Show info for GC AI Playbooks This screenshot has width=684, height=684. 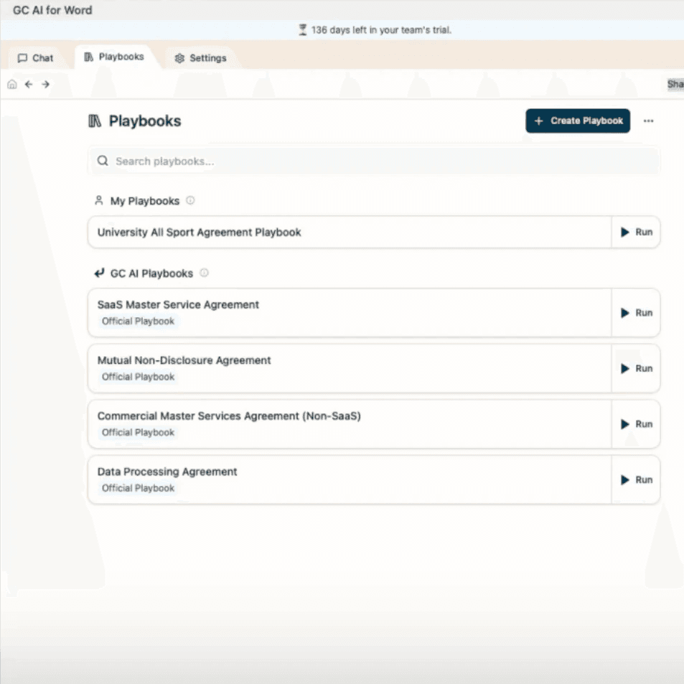click(204, 273)
